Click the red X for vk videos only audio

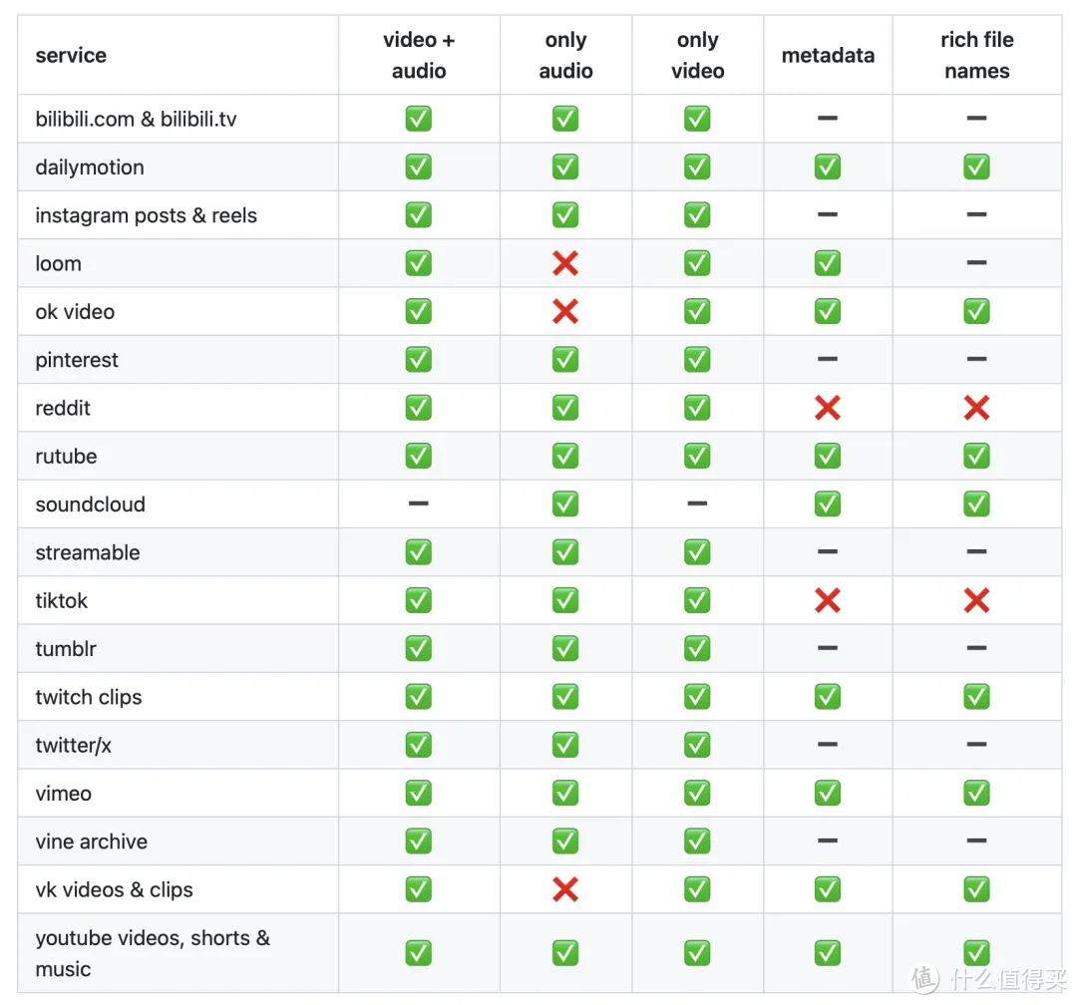click(x=564, y=889)
